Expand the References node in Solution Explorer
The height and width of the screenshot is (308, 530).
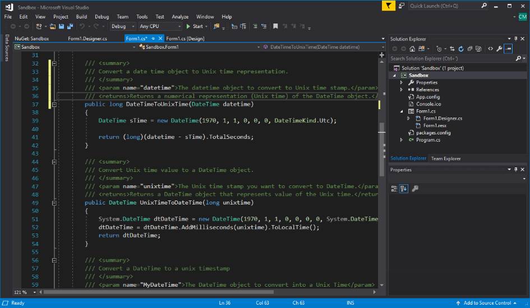click(402, 90)
